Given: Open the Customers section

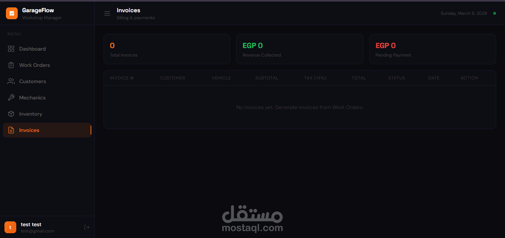Looking at the screenshot, I should tap(47, 81).
